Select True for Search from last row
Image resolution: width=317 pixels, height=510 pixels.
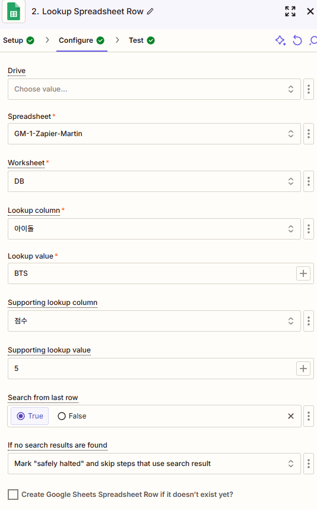(x=30, y=416)
